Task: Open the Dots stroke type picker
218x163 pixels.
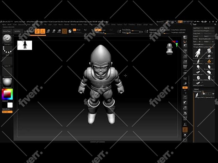Action: coord(7,50)
